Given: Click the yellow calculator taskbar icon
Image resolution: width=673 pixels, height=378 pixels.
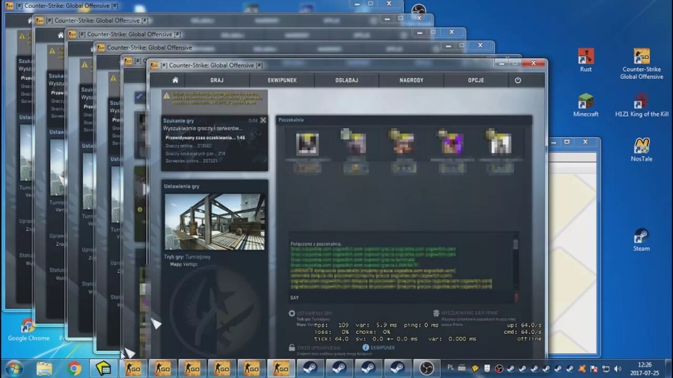Looking at the screenshot, I should point(104,369).
